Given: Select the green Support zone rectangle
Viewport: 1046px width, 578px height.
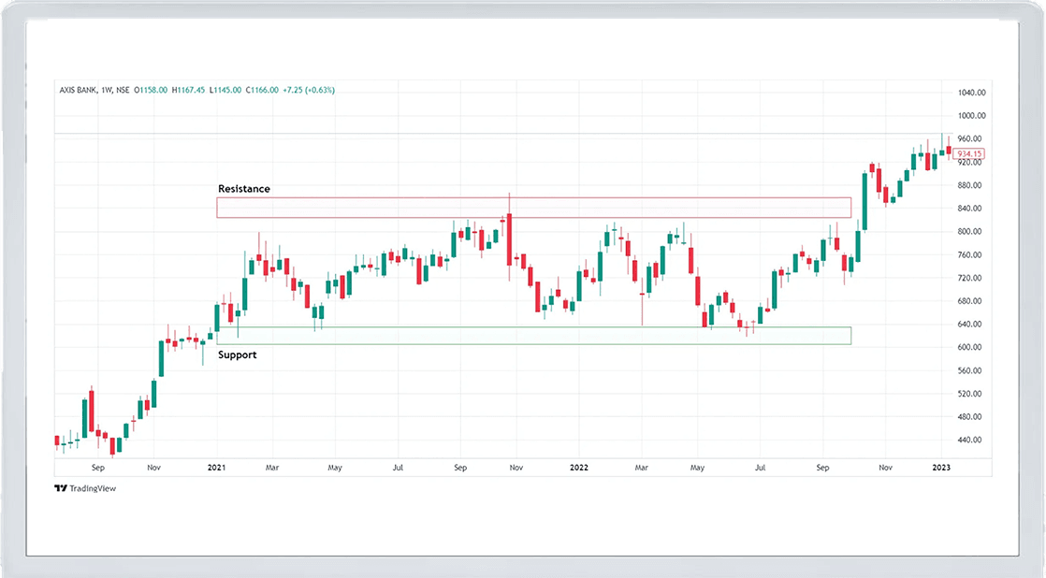Looking at the screenshot, I should pos(533,336).
